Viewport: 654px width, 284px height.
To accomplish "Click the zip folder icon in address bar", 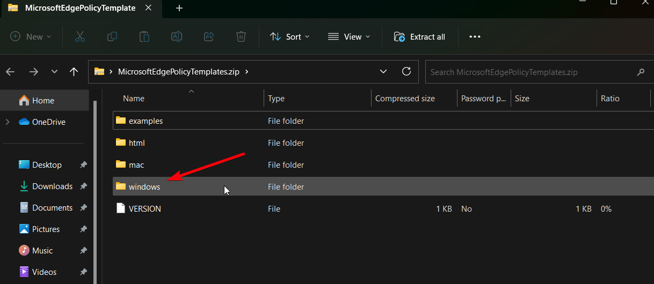I will coord(99,71).
